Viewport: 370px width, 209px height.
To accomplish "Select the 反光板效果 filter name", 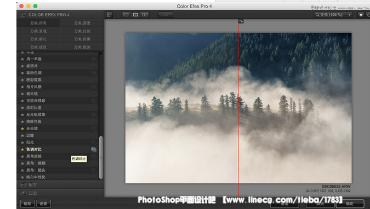I will click(x=36, y=115).
